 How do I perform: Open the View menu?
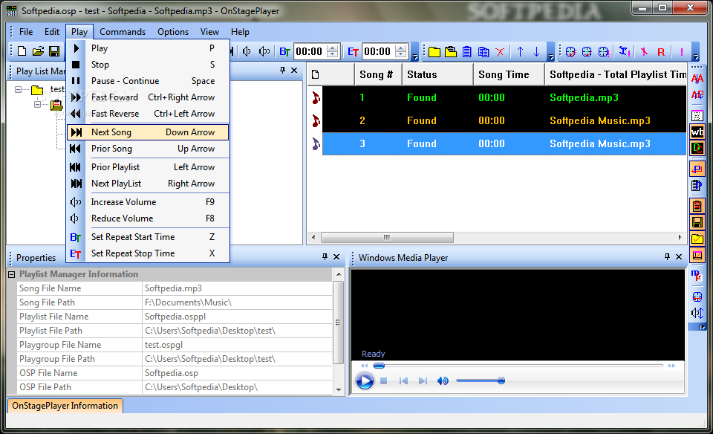coord(209,32)
